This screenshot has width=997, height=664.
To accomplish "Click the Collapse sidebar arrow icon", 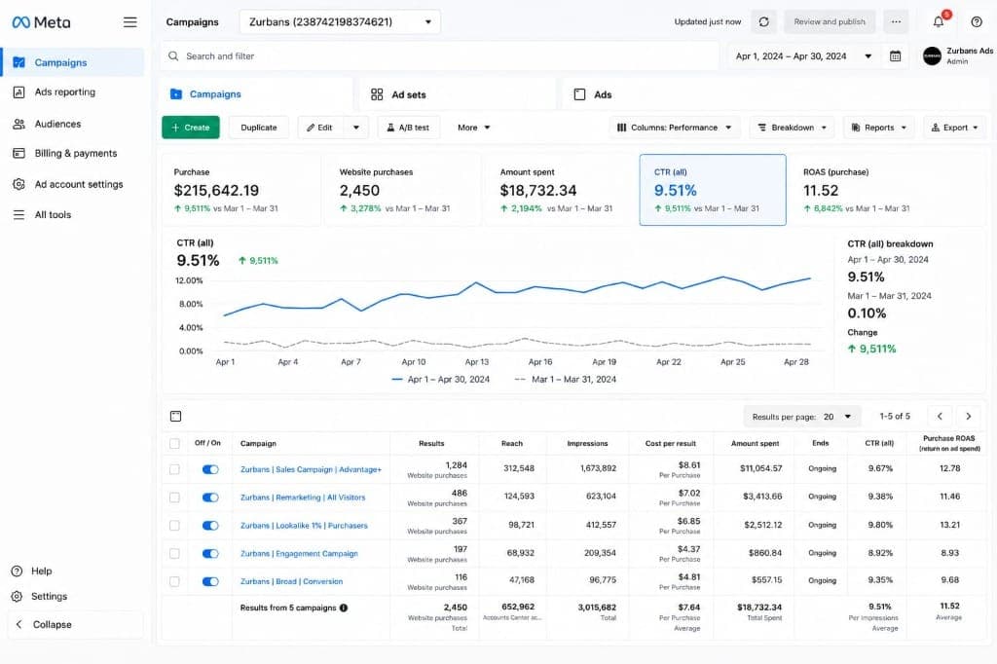I will 19,624.
